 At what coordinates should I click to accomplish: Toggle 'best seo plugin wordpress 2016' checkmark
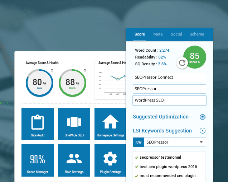pyautogui.click(x=136, y=167)
